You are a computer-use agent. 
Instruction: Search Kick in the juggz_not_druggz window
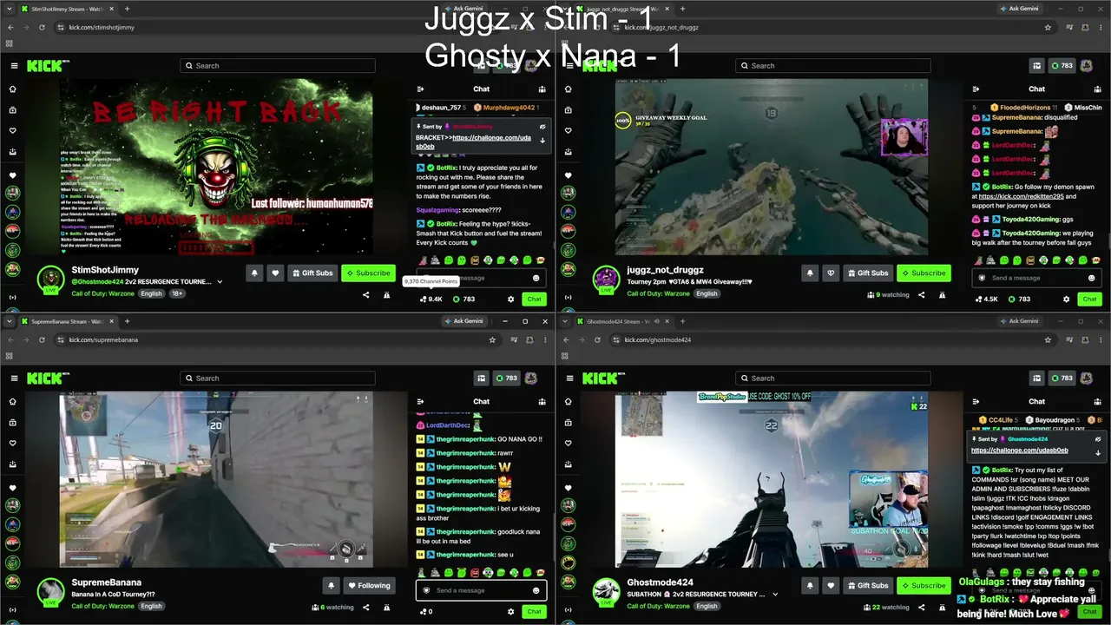832,66
